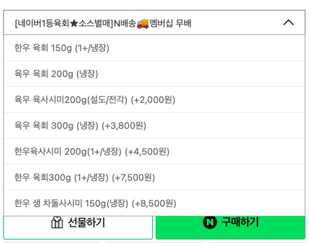Click the +4,500원 surcharge text
This screenshot has width=310, height=243.
[x=147, y=152]
